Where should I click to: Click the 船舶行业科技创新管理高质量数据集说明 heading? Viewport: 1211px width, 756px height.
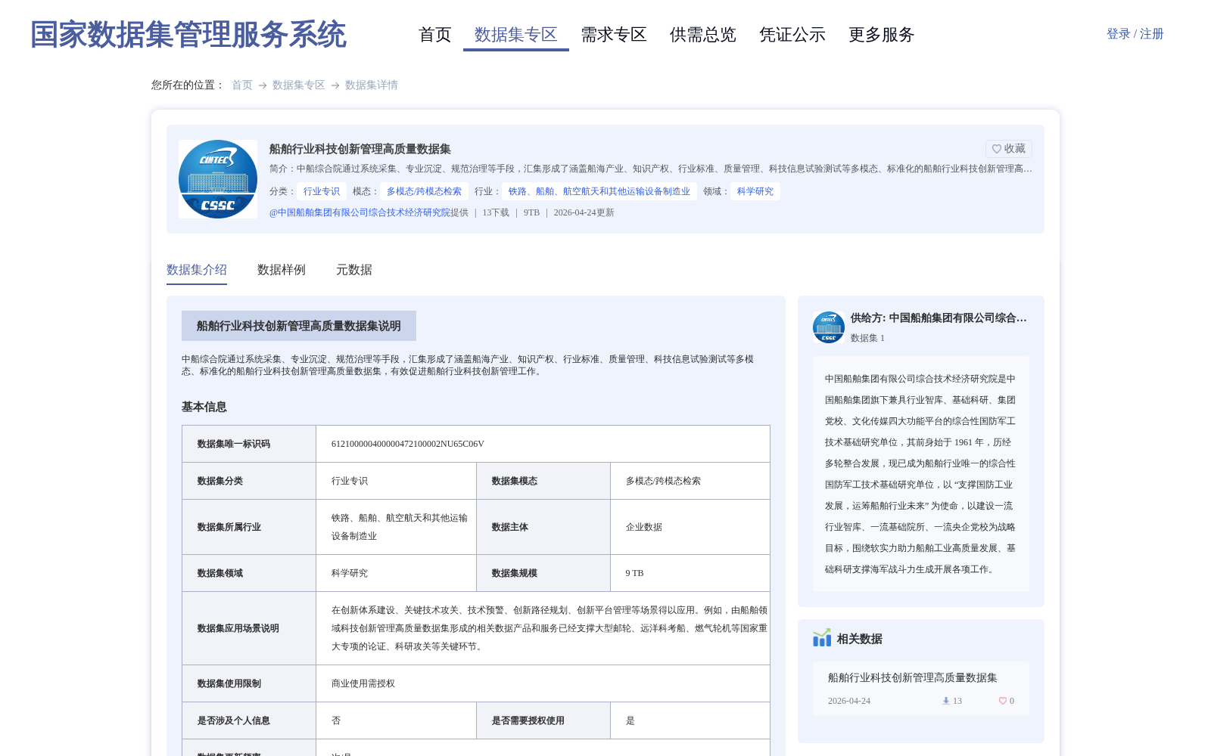pos(299,326)
